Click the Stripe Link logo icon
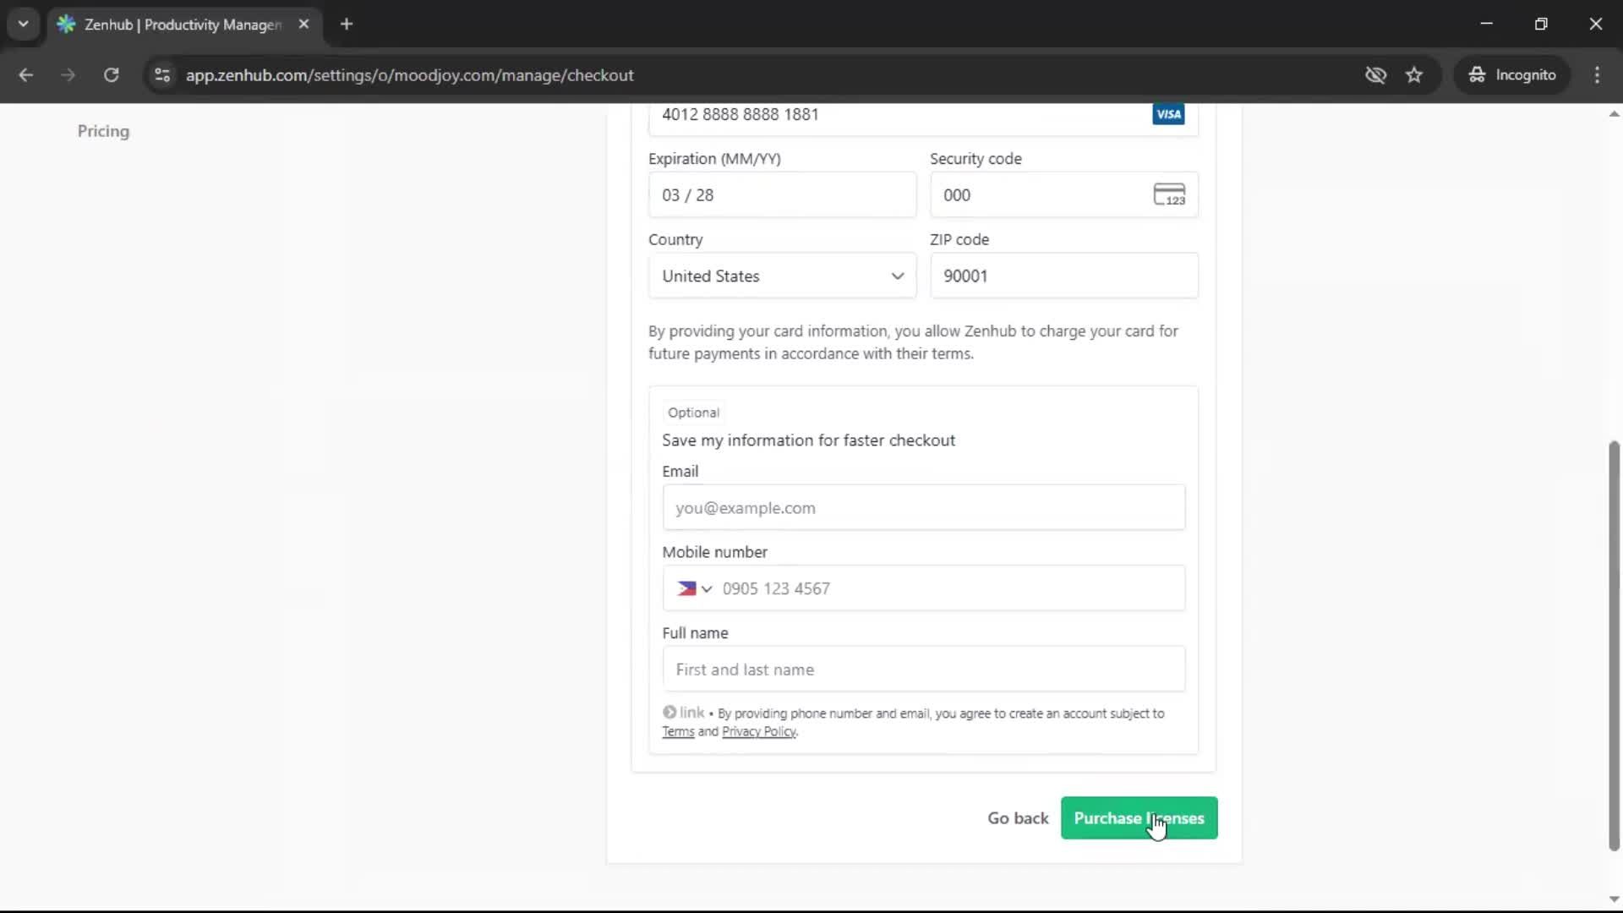Image resolution: width=1623 pixels, height=913 pixels. (x=669, y=713)
